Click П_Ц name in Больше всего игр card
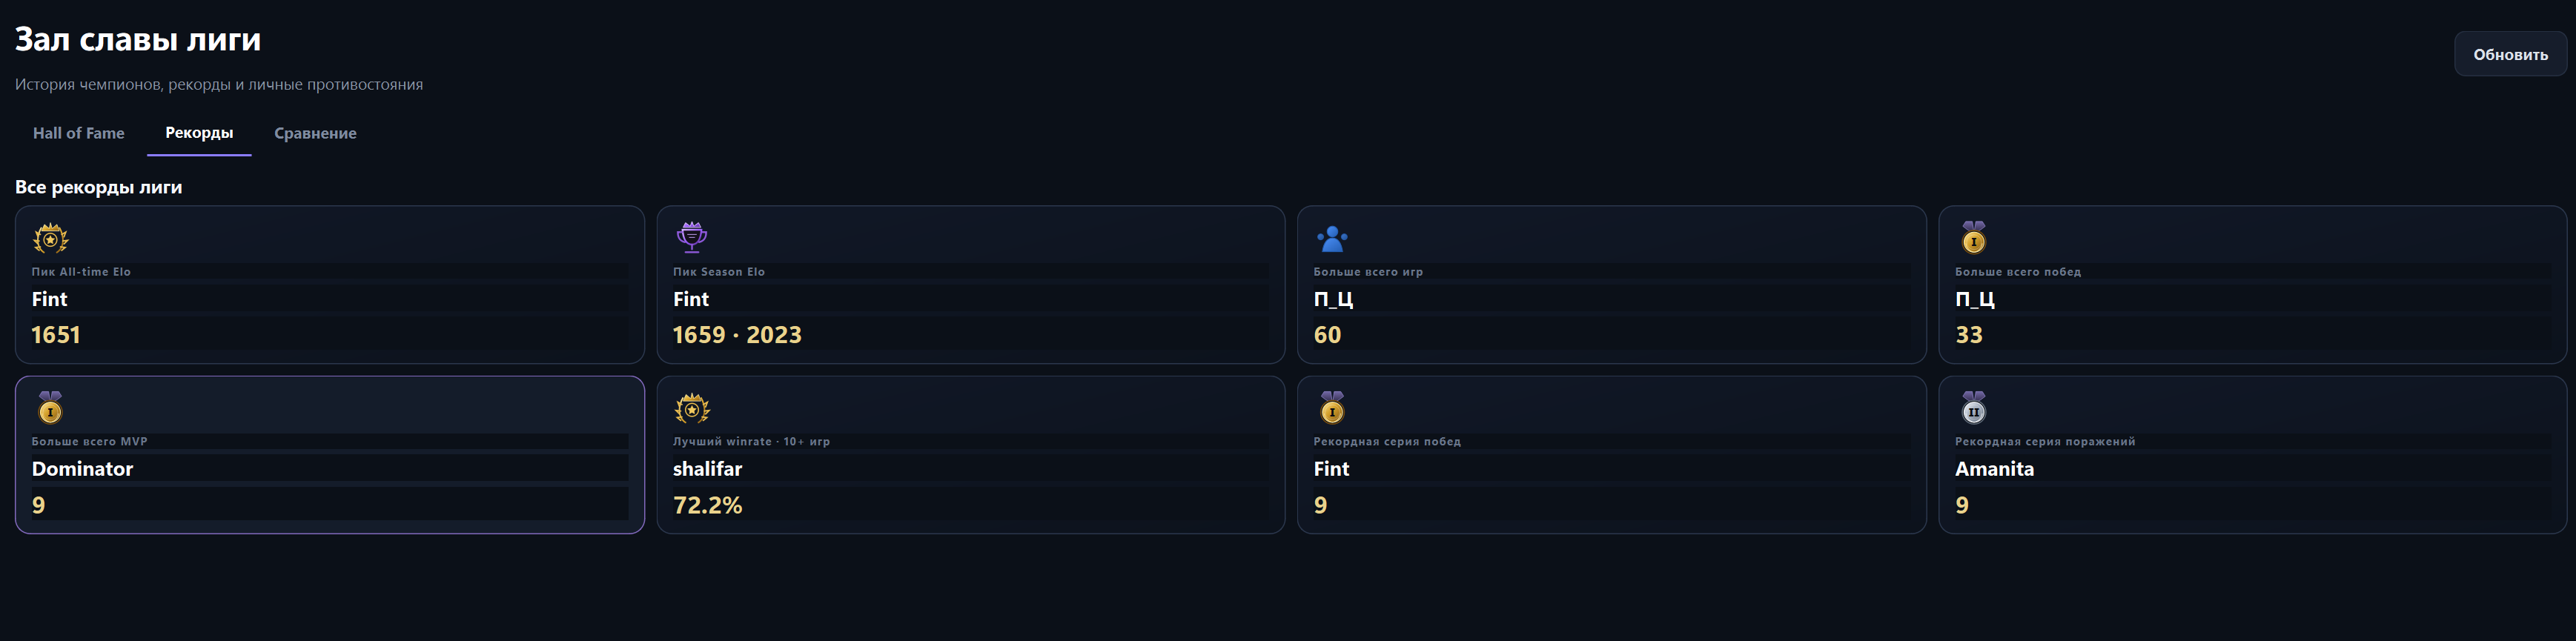2576x641 pixels. click(1333, 299)
